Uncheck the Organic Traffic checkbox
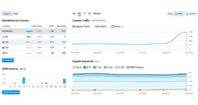 pos(74,26)
